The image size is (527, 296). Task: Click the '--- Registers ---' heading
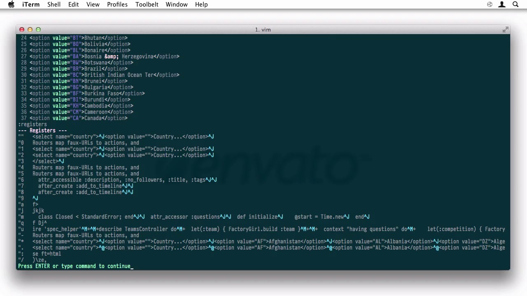(42, 130)
